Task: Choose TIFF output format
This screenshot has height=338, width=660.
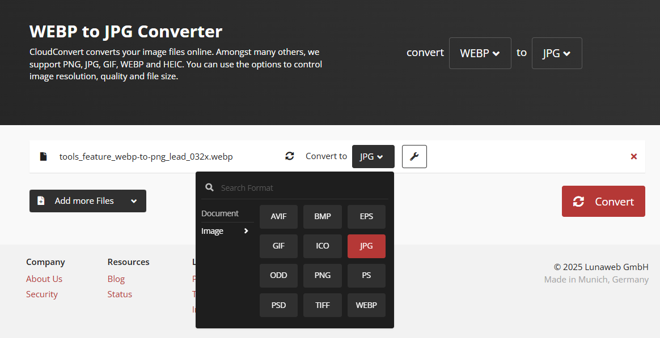Action: (323, 305)
